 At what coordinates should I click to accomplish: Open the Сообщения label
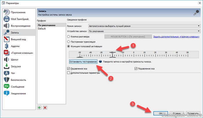17,87
